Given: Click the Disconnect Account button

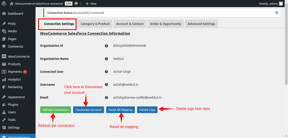Looking at the screenshot, I should [x=89, y=110].
